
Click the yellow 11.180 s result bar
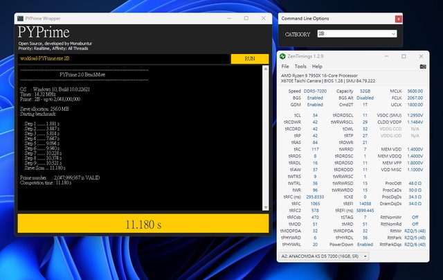coord(143,225)
